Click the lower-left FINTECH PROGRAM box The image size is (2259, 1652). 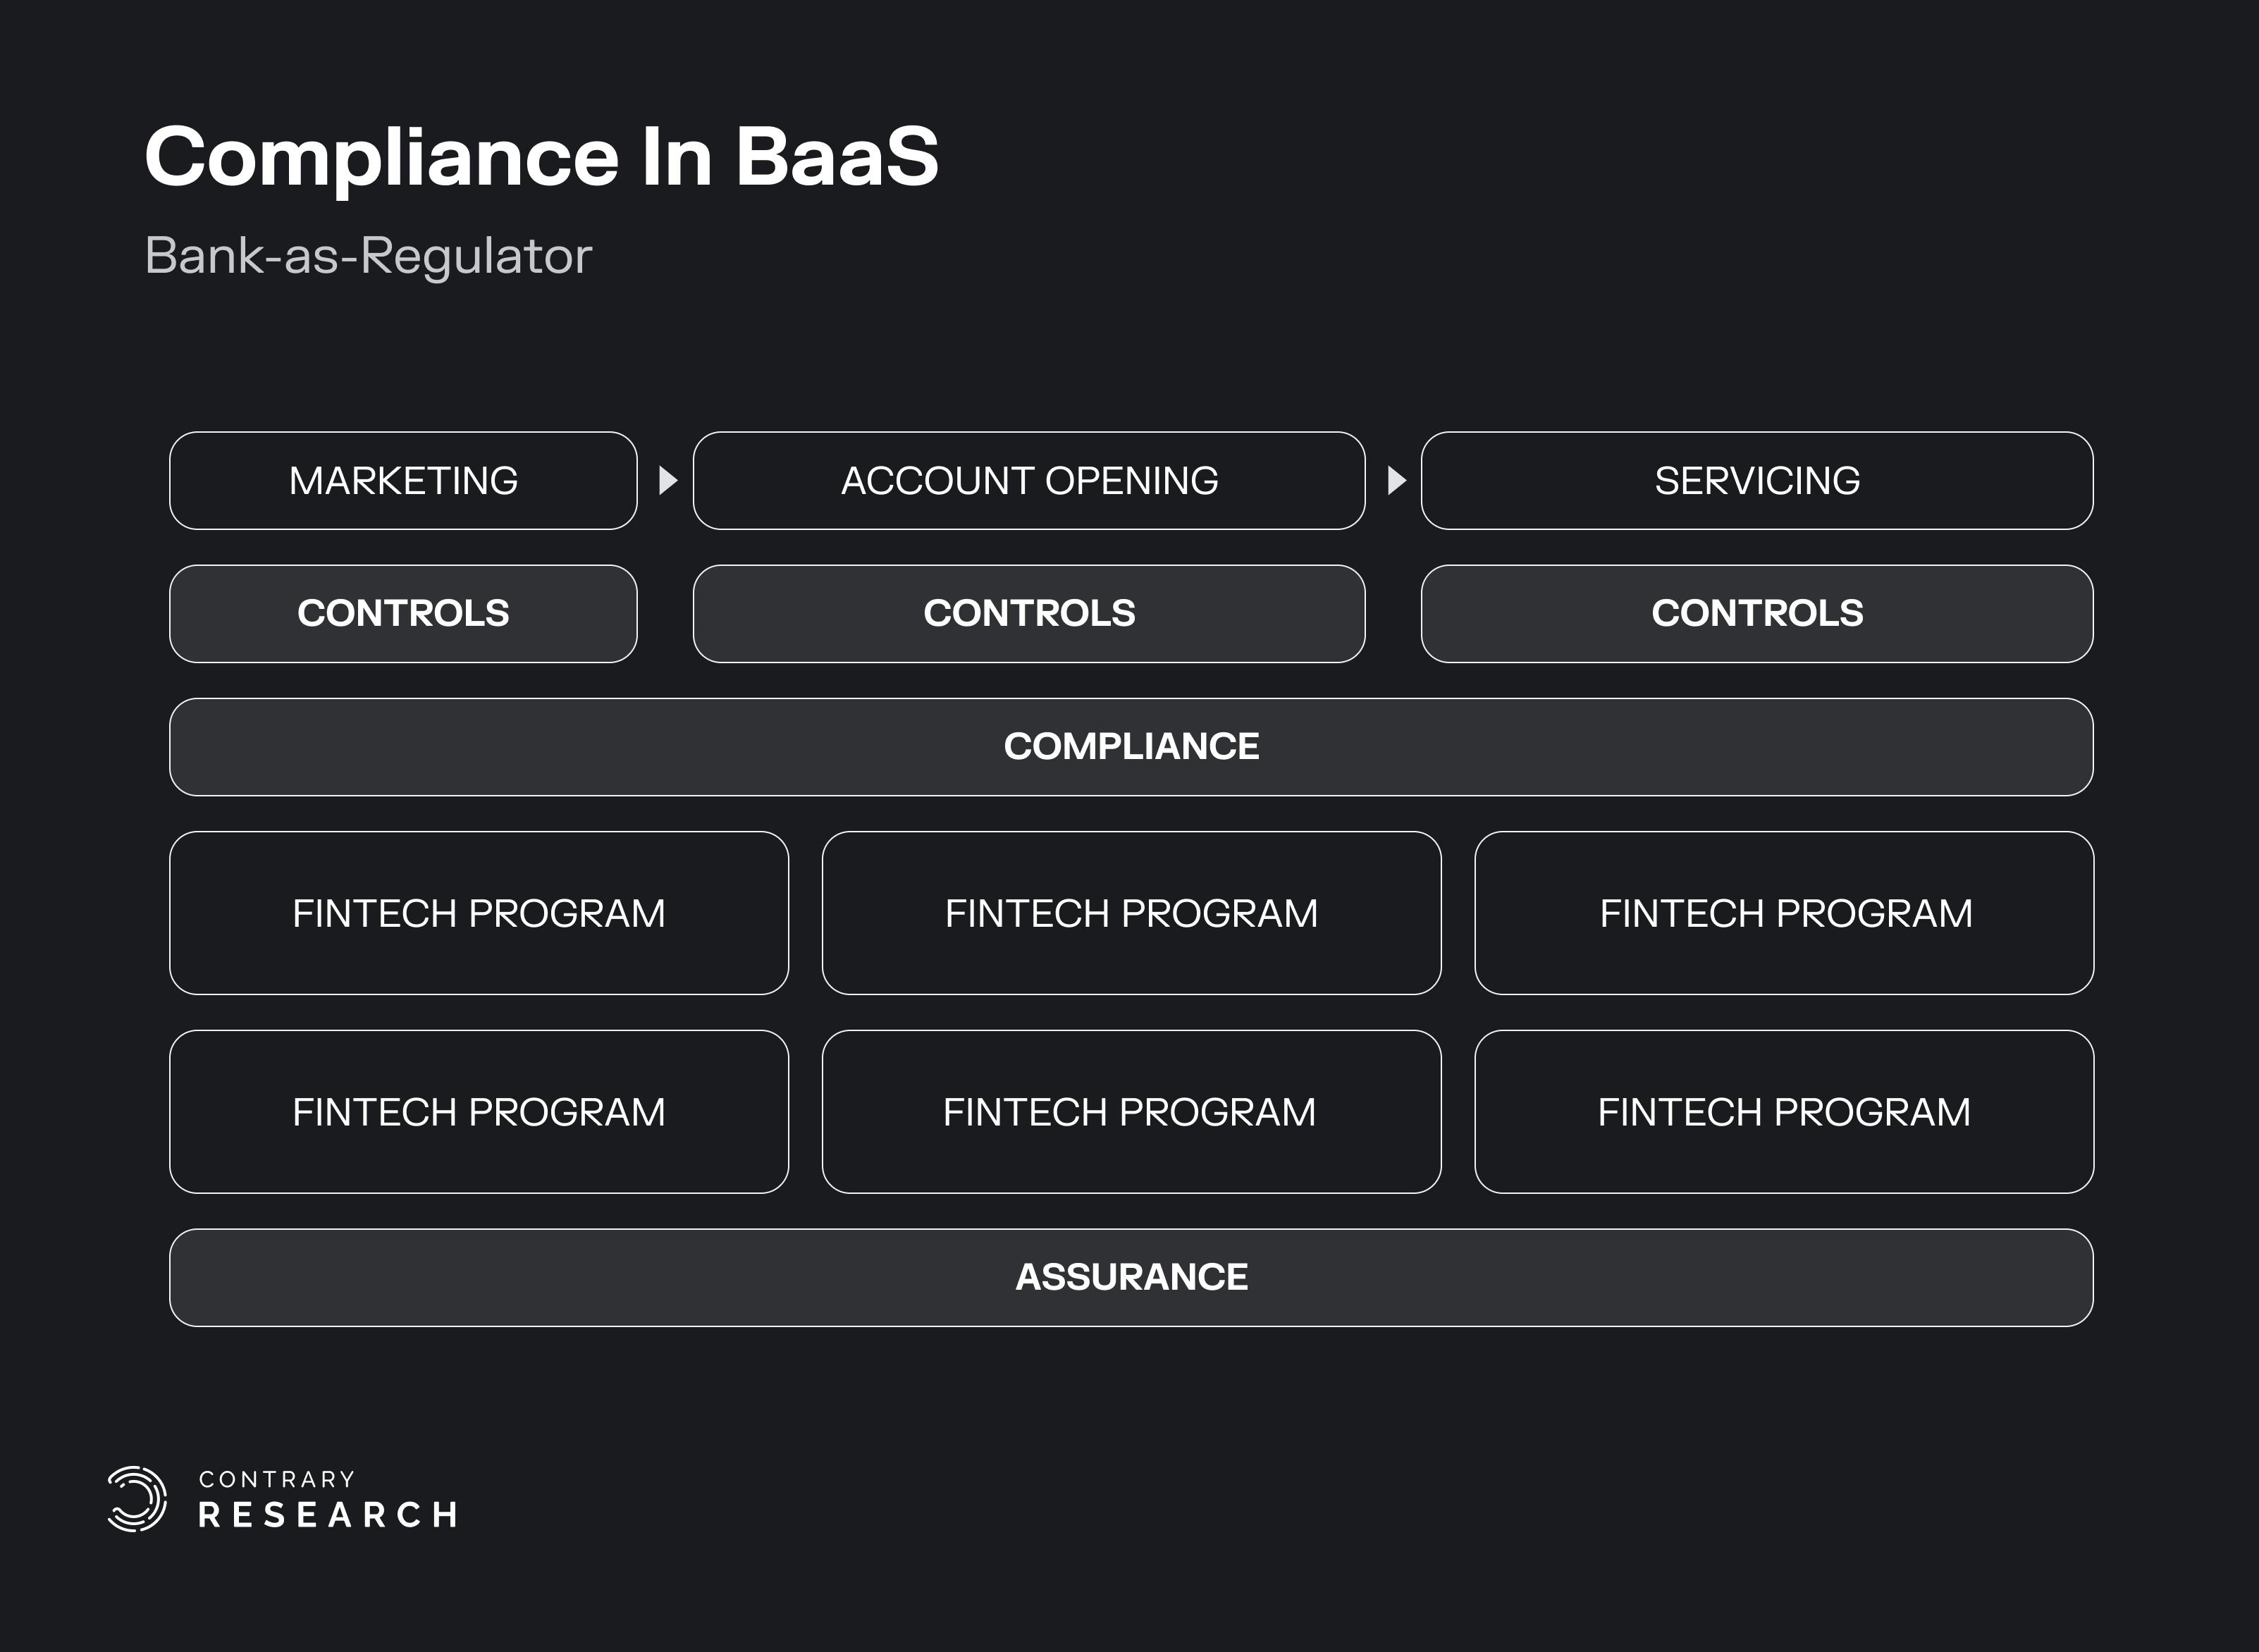pyautogui.click(x=479, y=1112)
